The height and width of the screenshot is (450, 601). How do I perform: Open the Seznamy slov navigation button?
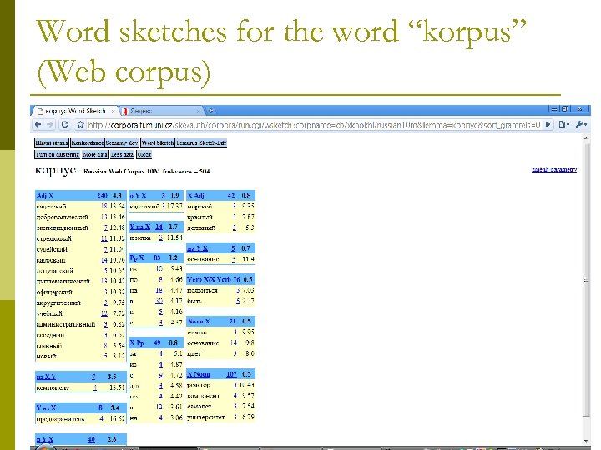click(x=122, y=142)
